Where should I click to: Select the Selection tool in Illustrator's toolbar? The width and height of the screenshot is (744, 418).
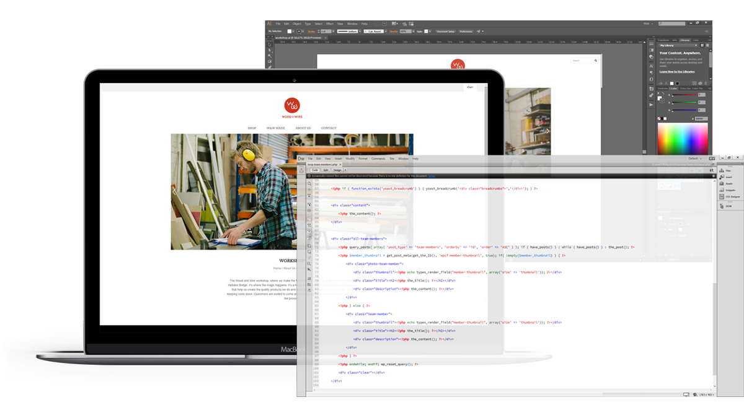click(x=270, y=45)
